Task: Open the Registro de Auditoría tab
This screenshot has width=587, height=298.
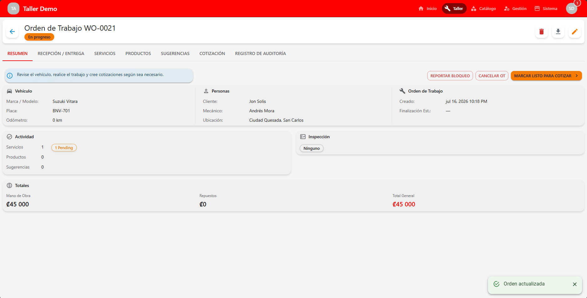Action: coord(261,53)
